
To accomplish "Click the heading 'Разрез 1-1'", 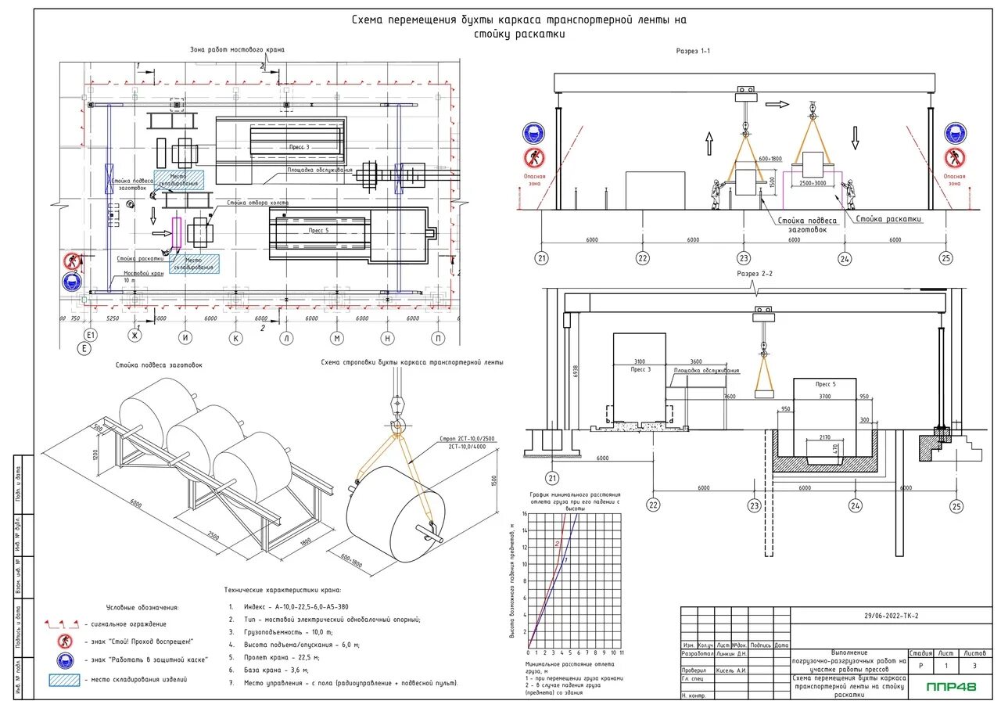I will [693, 50].
